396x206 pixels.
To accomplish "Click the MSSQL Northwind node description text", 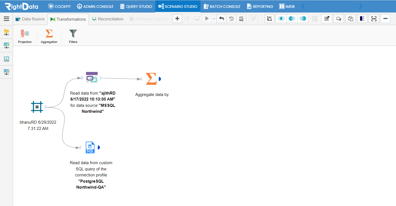I will coord(93,102).
